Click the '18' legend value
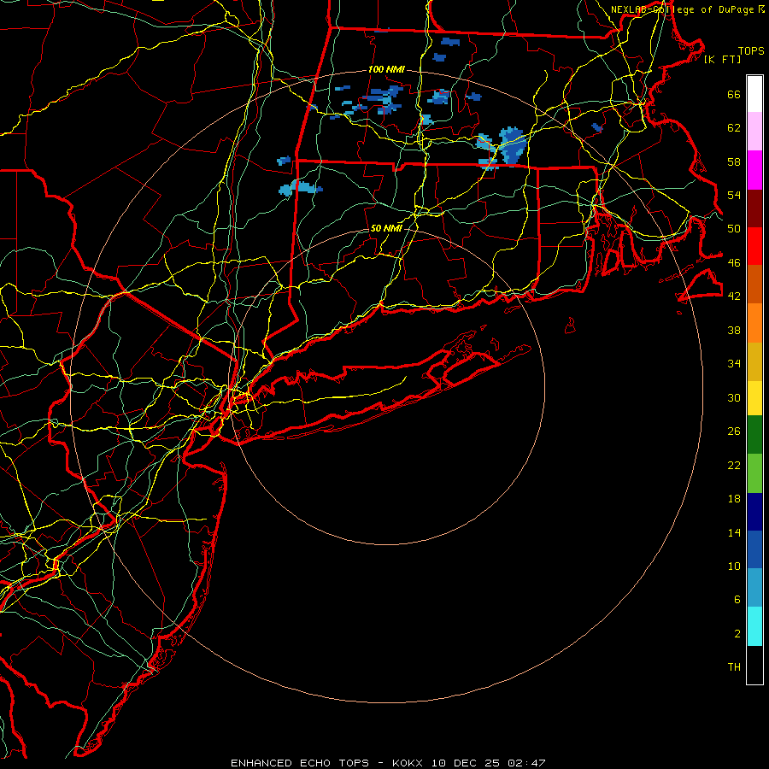 (734, 499)
